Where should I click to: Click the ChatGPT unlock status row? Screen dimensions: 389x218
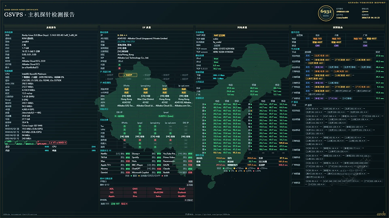tap(146, 169)
